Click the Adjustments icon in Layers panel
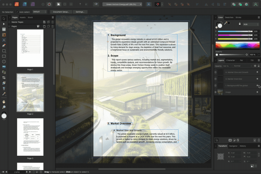This screenshot has width=261, height=174. (234, 140)
